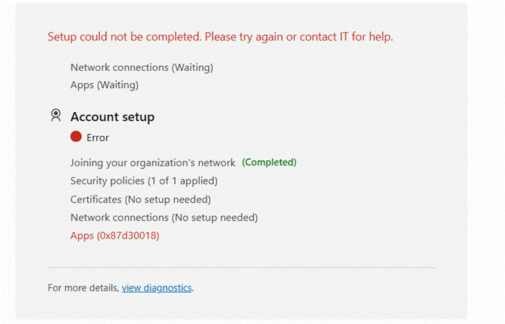Click the 'Error' label text
This screenshot has width=505, height=324.
click(98, 137)
